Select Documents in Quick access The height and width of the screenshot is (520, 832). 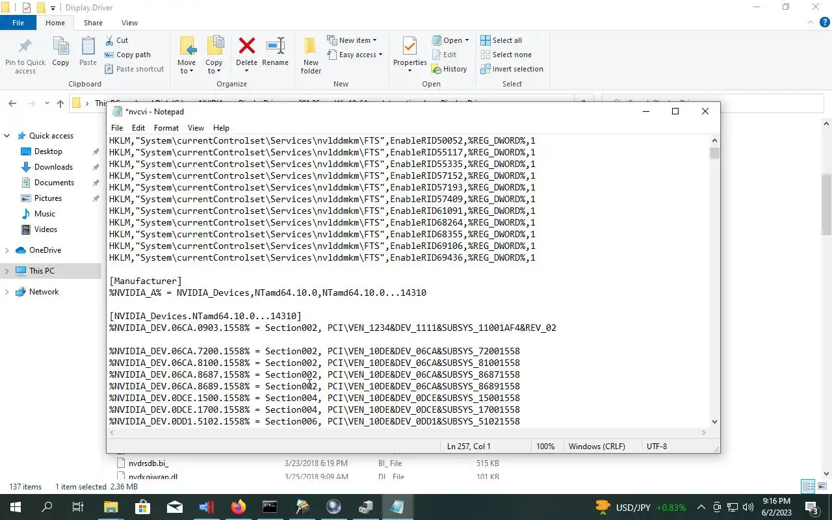(x=54, y=183)
